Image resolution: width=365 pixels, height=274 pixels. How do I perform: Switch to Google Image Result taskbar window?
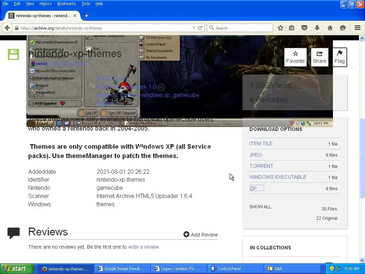tap(122, 269)
